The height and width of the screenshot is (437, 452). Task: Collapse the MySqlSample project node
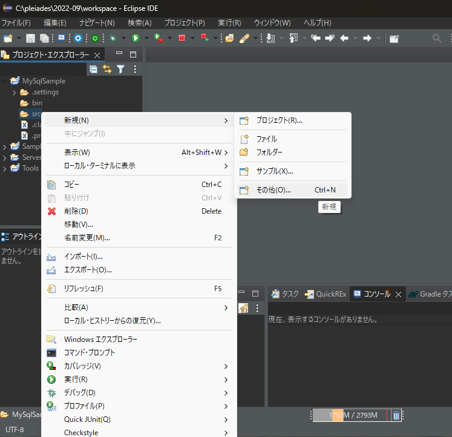[4, 81]
